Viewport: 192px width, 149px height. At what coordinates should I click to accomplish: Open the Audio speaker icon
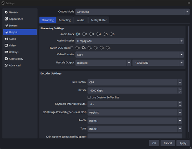[6, 39]
